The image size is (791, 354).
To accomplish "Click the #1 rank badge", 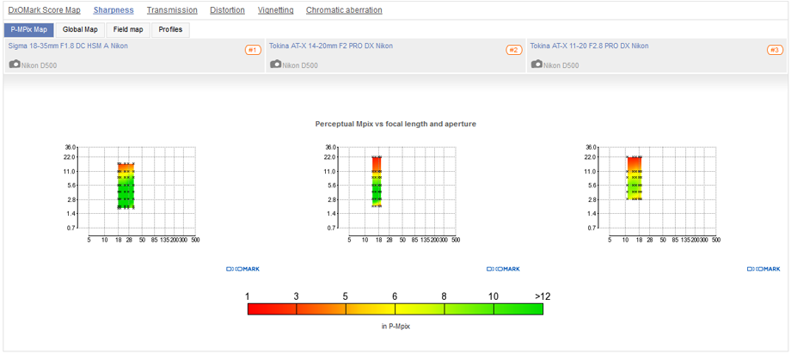I will [254, 50].
